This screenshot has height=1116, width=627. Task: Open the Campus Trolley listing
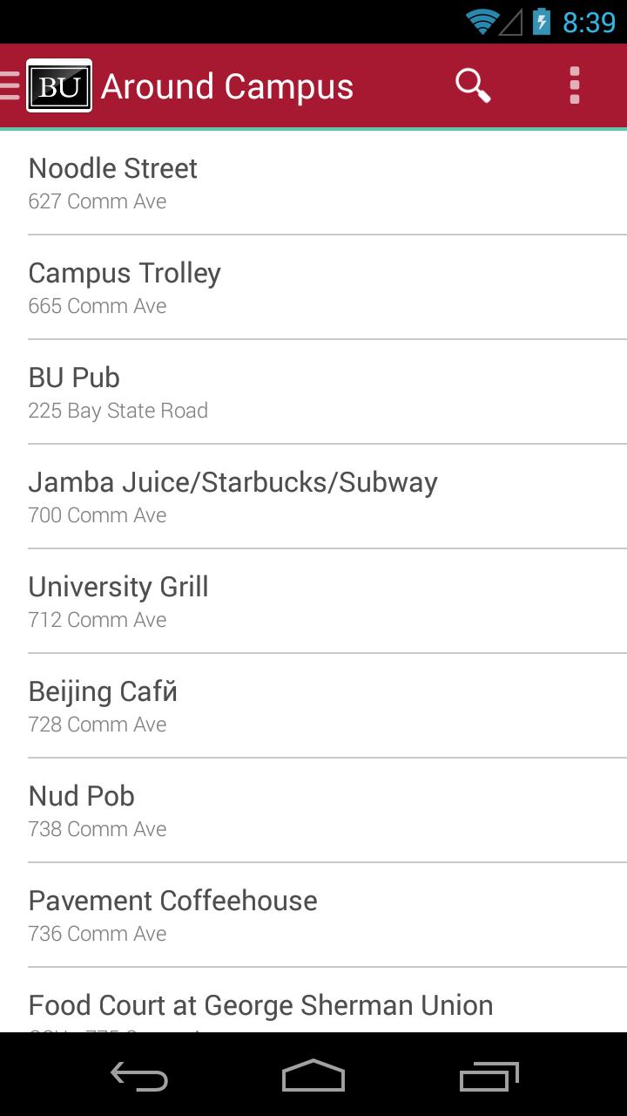pyautogui.click(x=313, y=288)
